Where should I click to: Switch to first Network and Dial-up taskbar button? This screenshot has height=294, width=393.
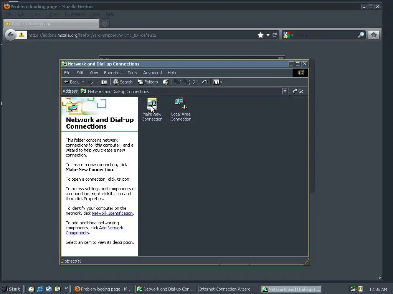pos(166,289)
